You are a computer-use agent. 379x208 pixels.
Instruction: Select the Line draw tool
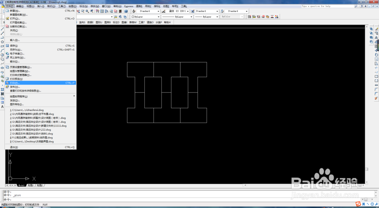point(2,29)
